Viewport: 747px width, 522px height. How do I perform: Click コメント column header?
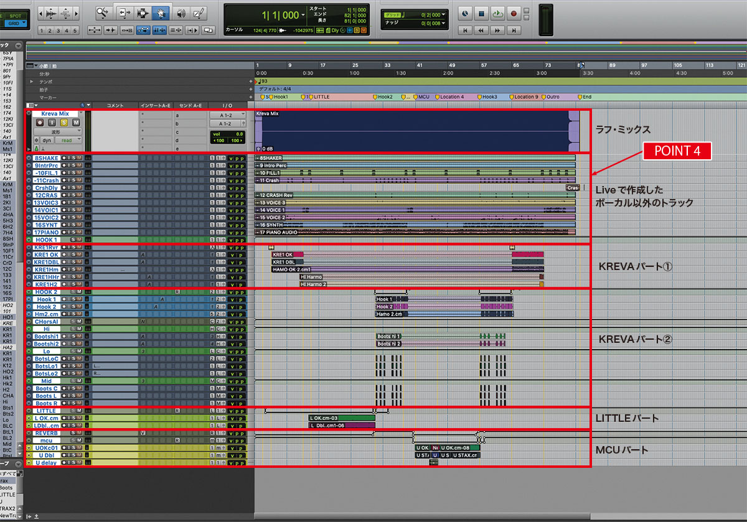(116, 105)
